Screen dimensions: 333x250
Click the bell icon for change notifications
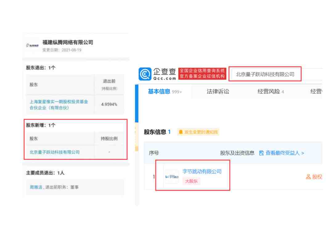tap(181, 132)
